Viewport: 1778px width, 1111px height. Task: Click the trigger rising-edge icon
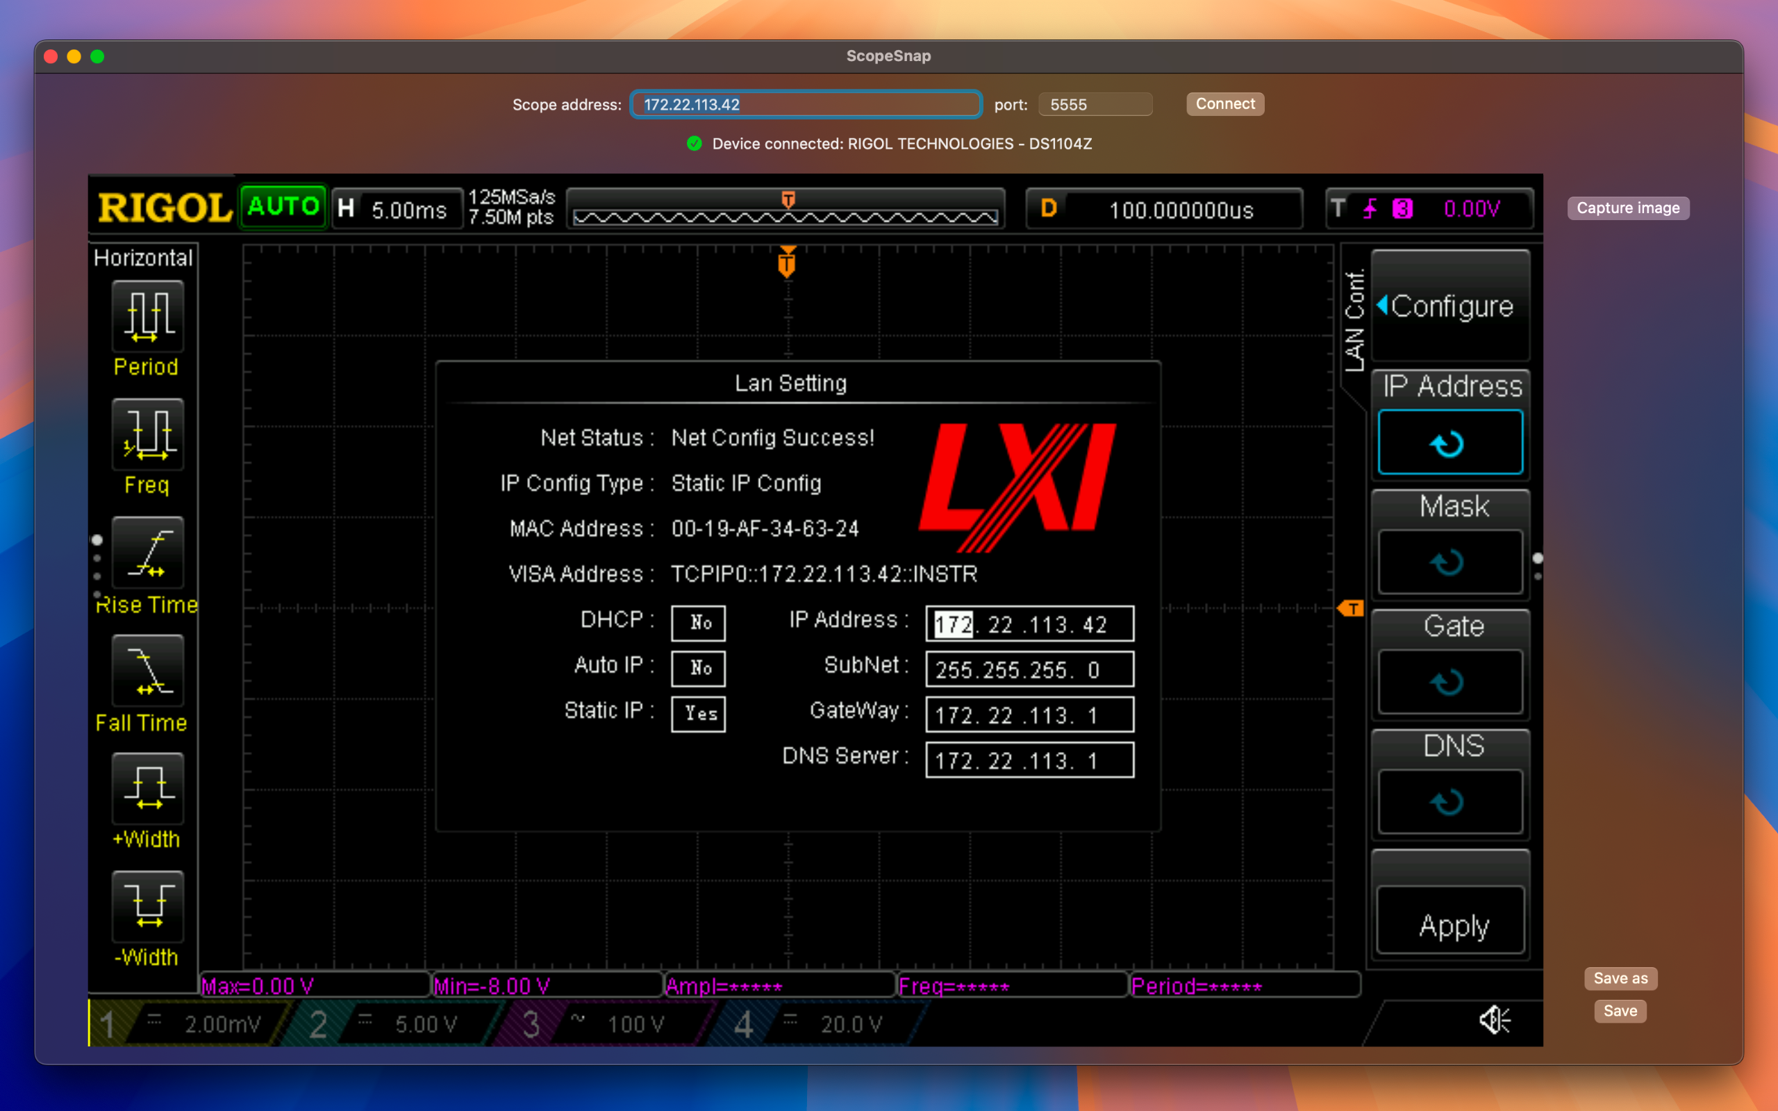click(1370, 209)
